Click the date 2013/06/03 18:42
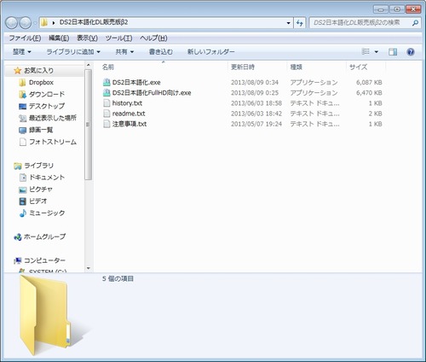 pyautogui.click(x=256, y=114)
